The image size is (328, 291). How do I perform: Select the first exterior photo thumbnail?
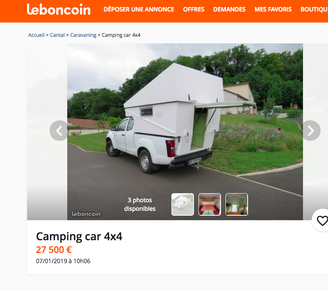182,204
